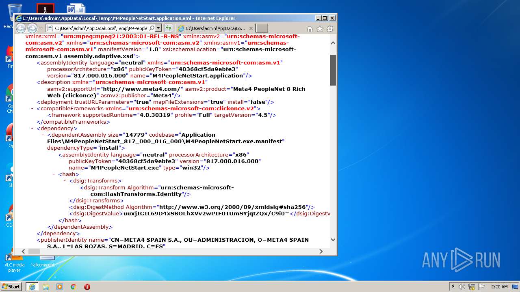The height and width of the screenshot is (292, 520).
Task: Click the red stop-sign antivirus taskbar icon
Action: coord(87,287)
